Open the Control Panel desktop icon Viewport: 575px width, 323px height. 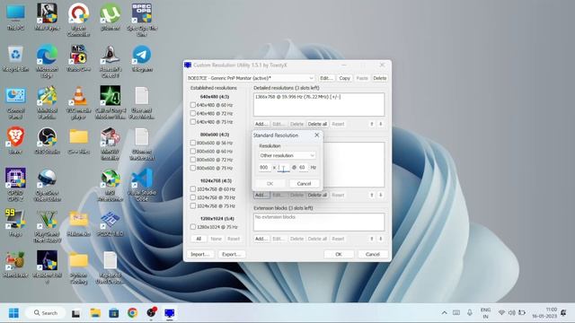15,101
